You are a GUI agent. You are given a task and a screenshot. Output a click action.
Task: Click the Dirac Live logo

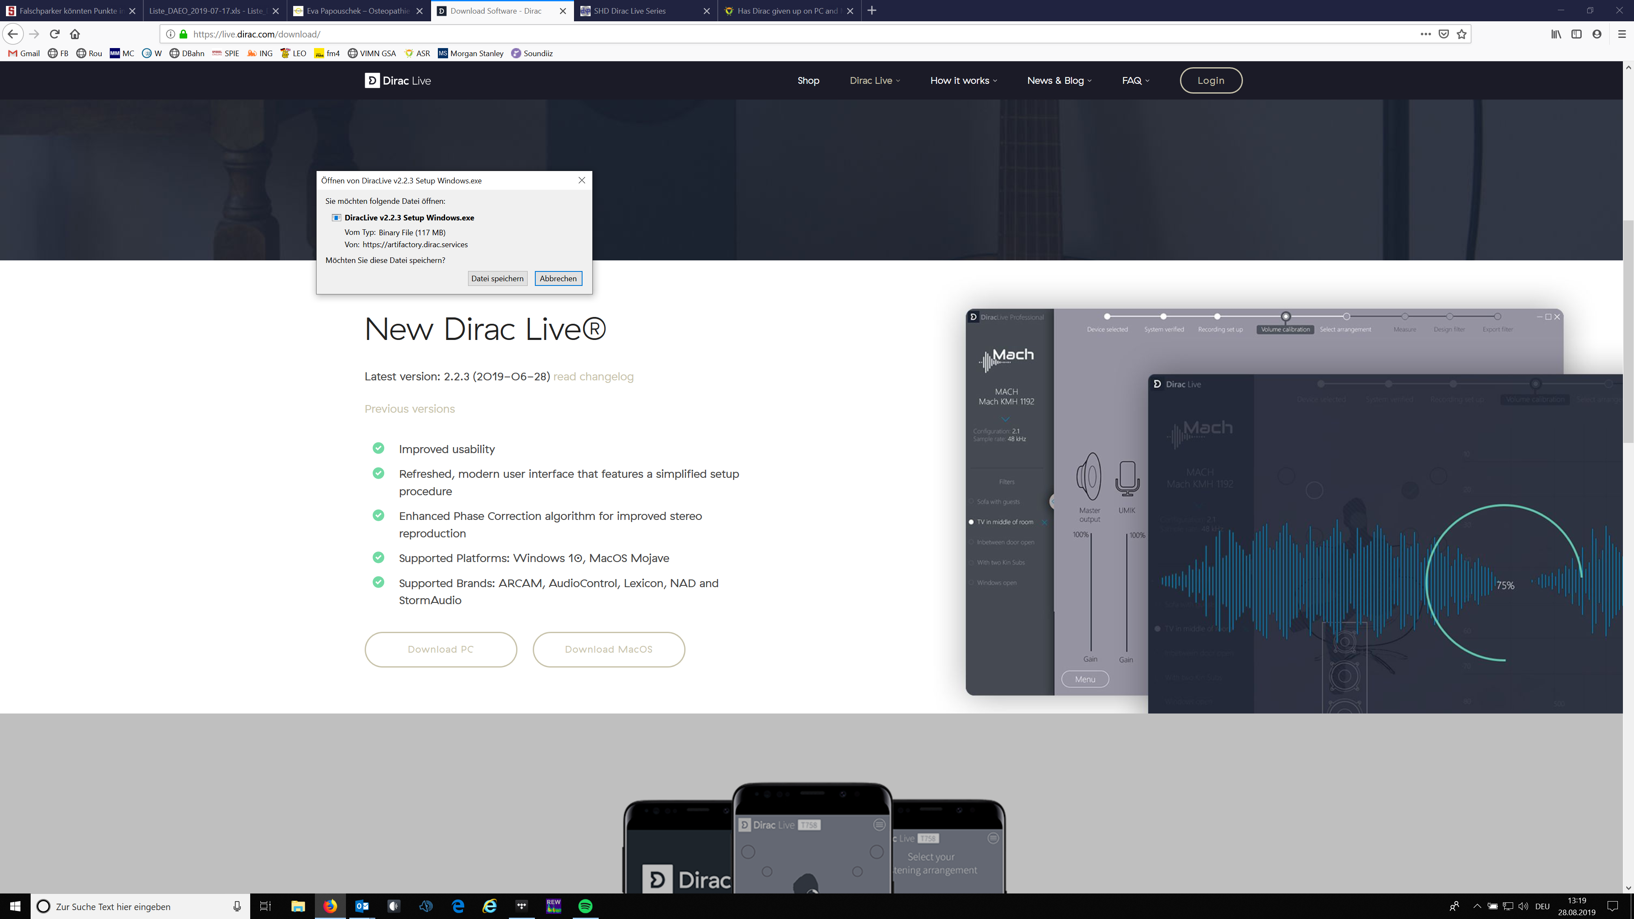(x=398, y=80)
